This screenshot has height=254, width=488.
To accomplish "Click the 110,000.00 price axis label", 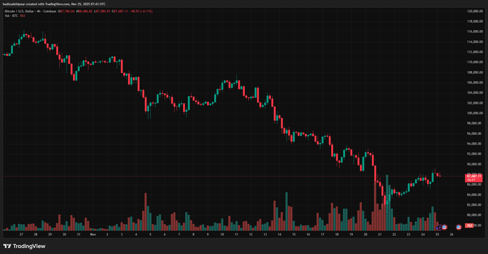I will click(x=475, y=62).
